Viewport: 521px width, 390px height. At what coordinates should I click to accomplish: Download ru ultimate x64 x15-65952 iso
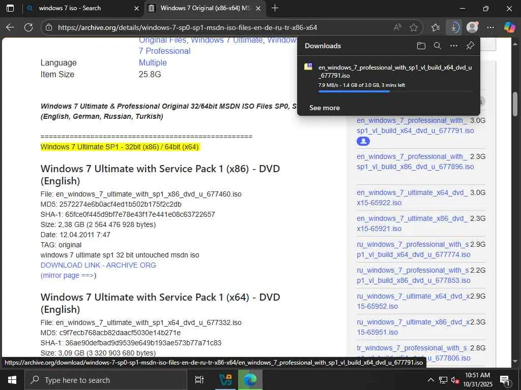coord(413,301)
